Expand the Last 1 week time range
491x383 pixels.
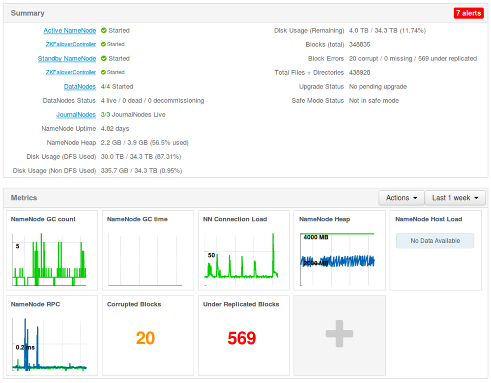(455, 198)
